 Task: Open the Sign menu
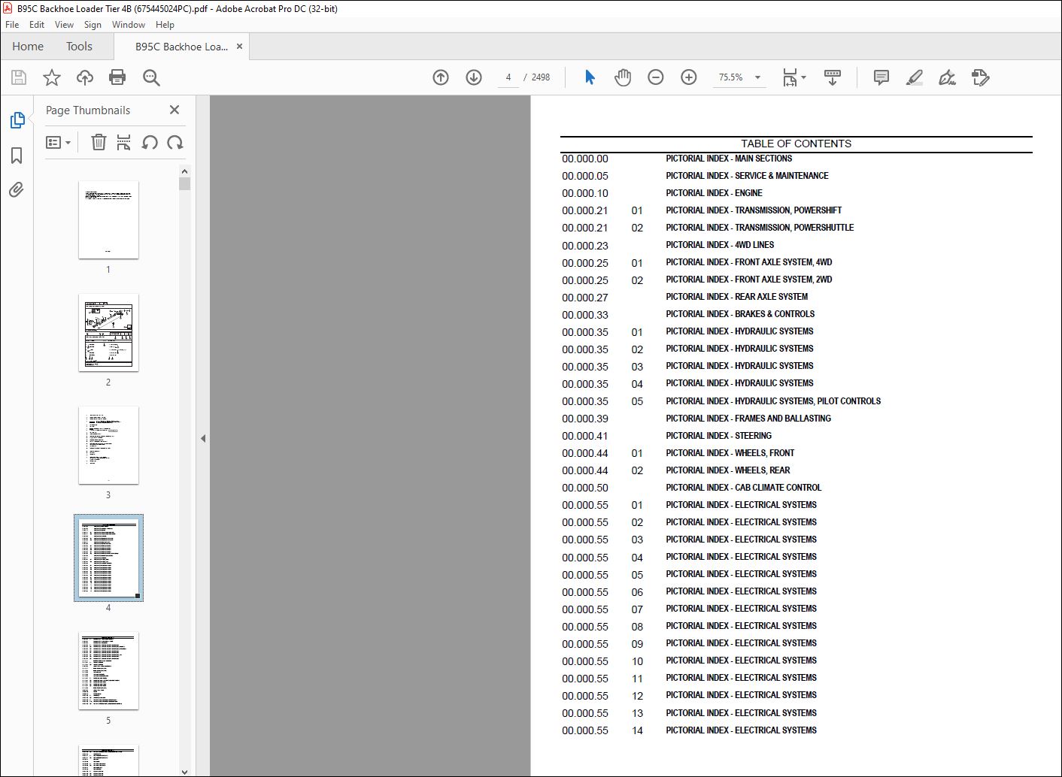click(93, 25)
